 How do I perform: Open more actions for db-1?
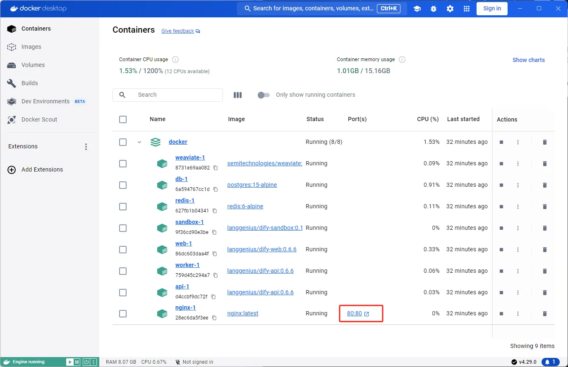click(x=518, y=185)
